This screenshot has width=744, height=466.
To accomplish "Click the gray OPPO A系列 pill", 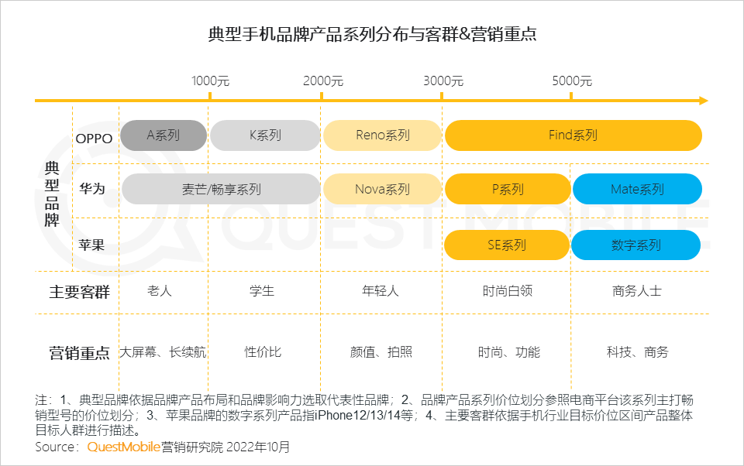I will [164, 135].
